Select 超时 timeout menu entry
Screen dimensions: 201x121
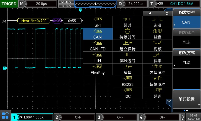127,22
